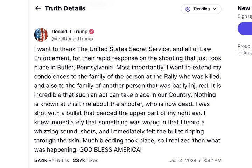This screenshot has height=168, width=252.
Task: Click the "New" heading in the right panel
Action: tap(244, 8)
